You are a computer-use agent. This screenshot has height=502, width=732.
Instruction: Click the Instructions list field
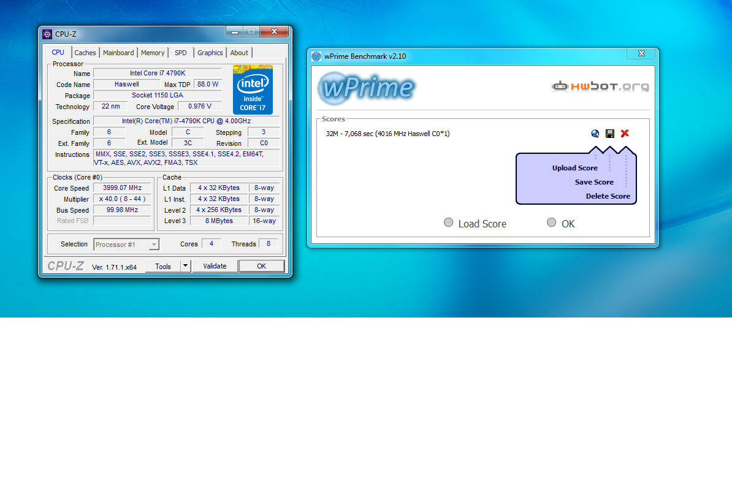pos(186,158)
